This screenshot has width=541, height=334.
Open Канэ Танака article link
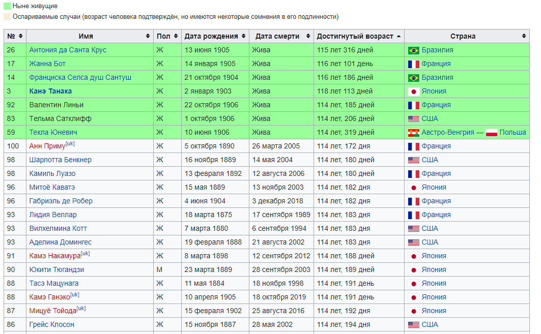[x=50, y=92]
